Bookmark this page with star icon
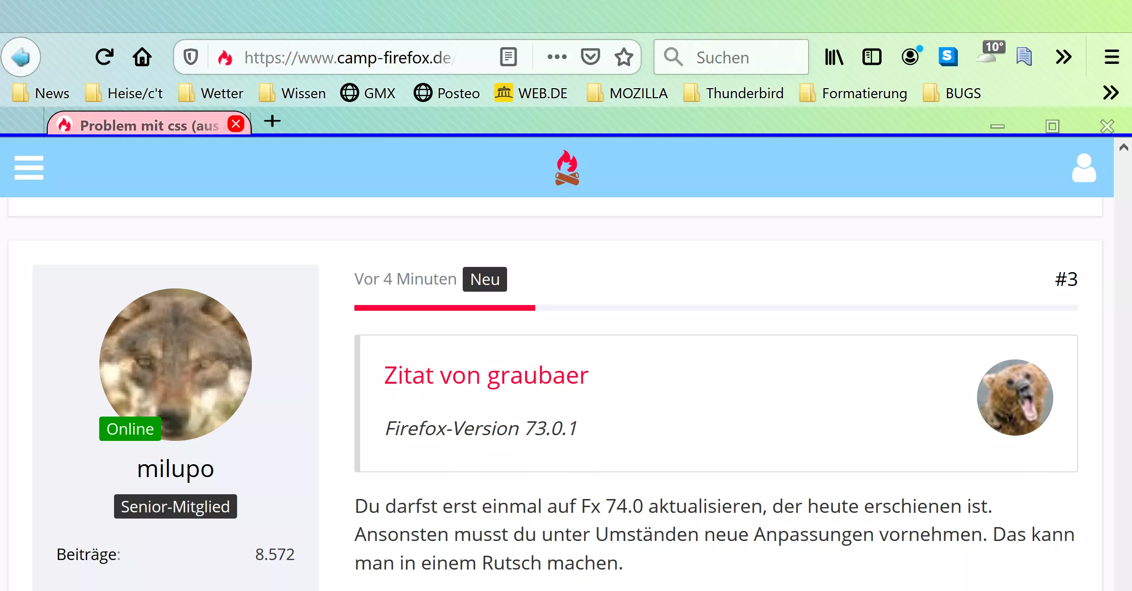This screenshot has width=1132, height=591. (623, 57)
